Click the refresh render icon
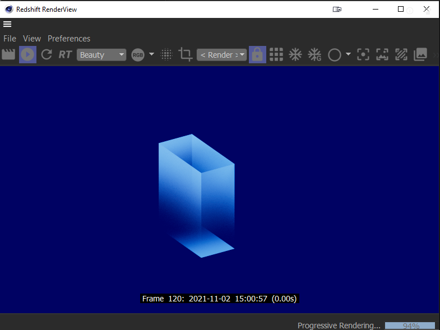Viewport: 440px width, 330px height. coord(47,54)
